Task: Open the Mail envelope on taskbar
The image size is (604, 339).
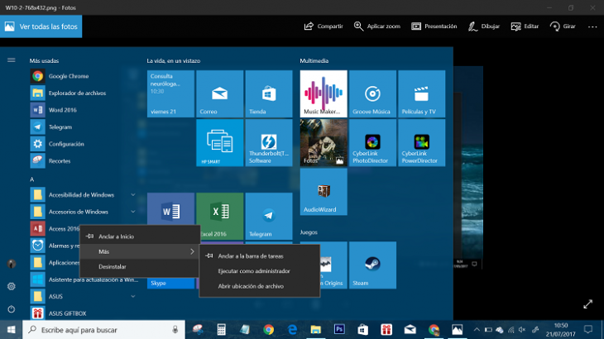Action: point(410,330)
